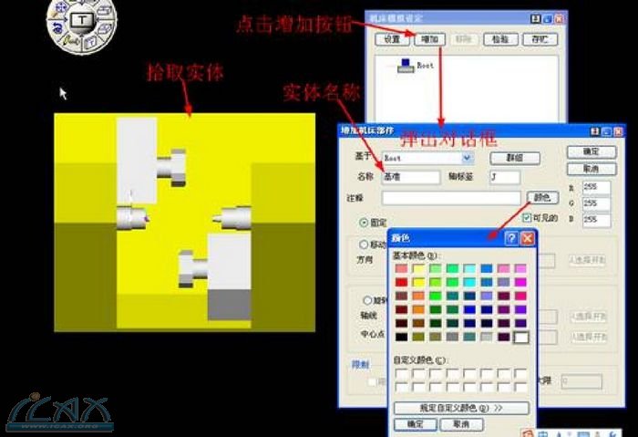This screenshot has height=437, width=638.
Task: Pick the bright yellow swatch in the second row
Action: click(418, 282)
